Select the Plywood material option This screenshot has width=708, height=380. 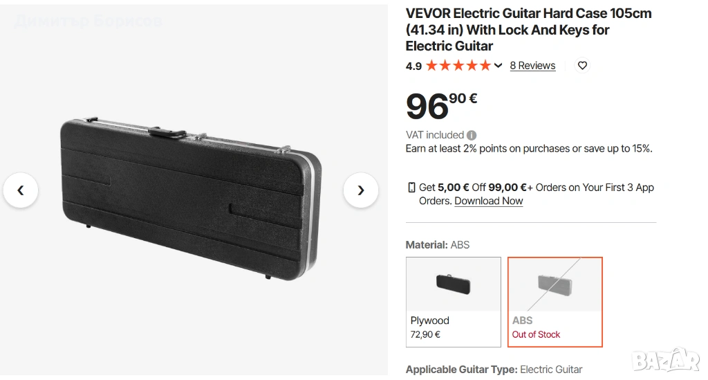(x=454, y=302)
